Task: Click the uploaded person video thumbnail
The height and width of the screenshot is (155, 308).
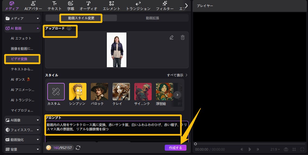Action: [116, 50]
